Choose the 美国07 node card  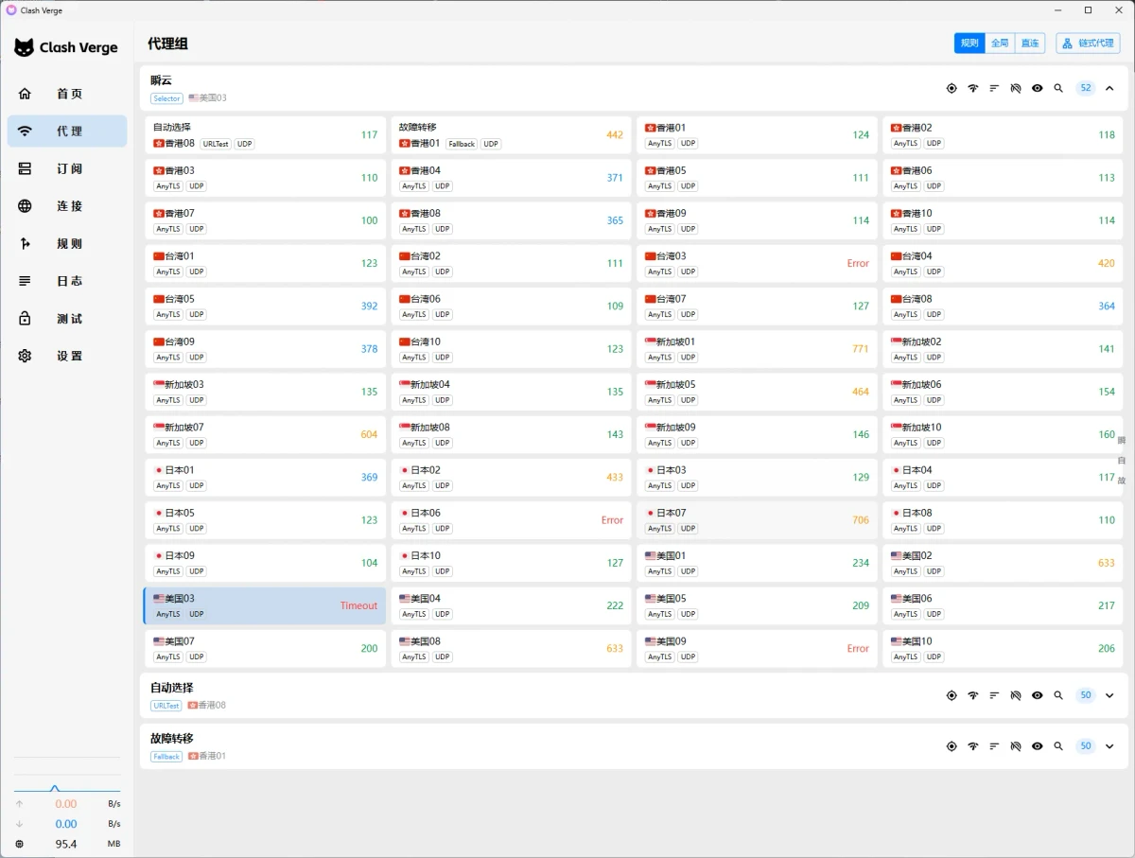pos(265,649)
